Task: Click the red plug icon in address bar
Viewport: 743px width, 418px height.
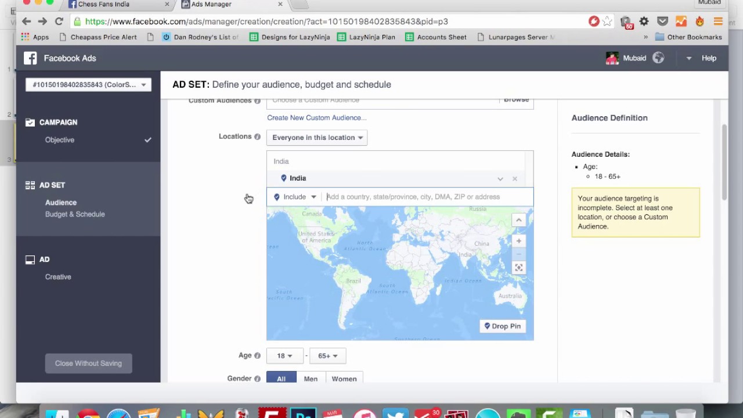Action: (594, 21)
